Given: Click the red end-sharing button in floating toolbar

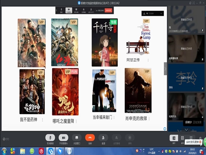Looking at the screenshot, I should tap(108, 10).
